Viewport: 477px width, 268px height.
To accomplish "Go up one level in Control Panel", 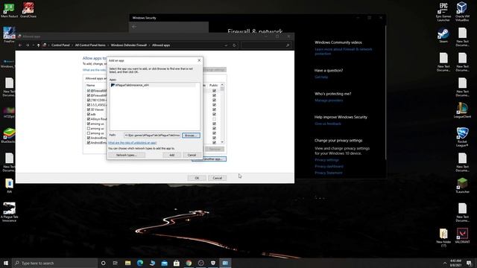I will (38, 45).
